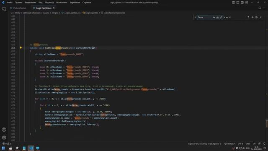The image size is (268, 151).
Task: Click the 'Assets' breadcrumb segment
Action: click(46, 13)
